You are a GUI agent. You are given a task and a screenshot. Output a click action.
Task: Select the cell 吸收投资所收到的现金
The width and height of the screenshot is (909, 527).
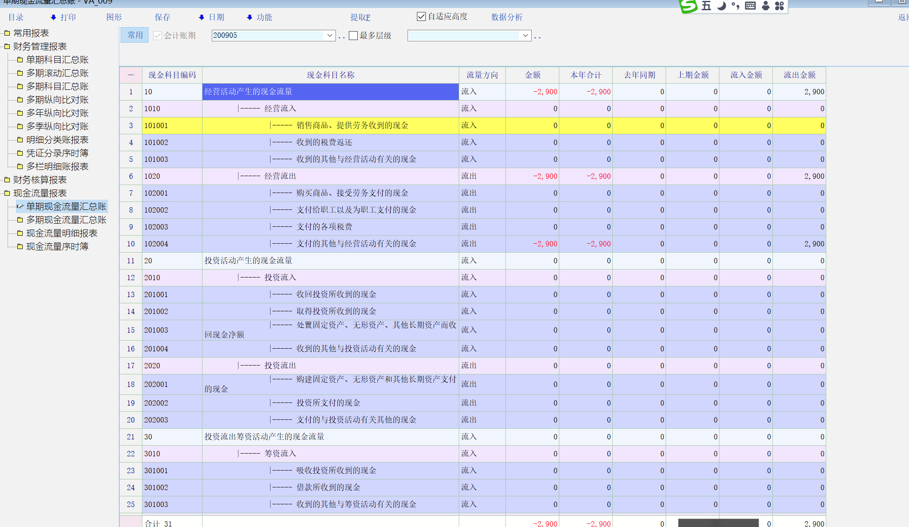(x=331, y=471)
